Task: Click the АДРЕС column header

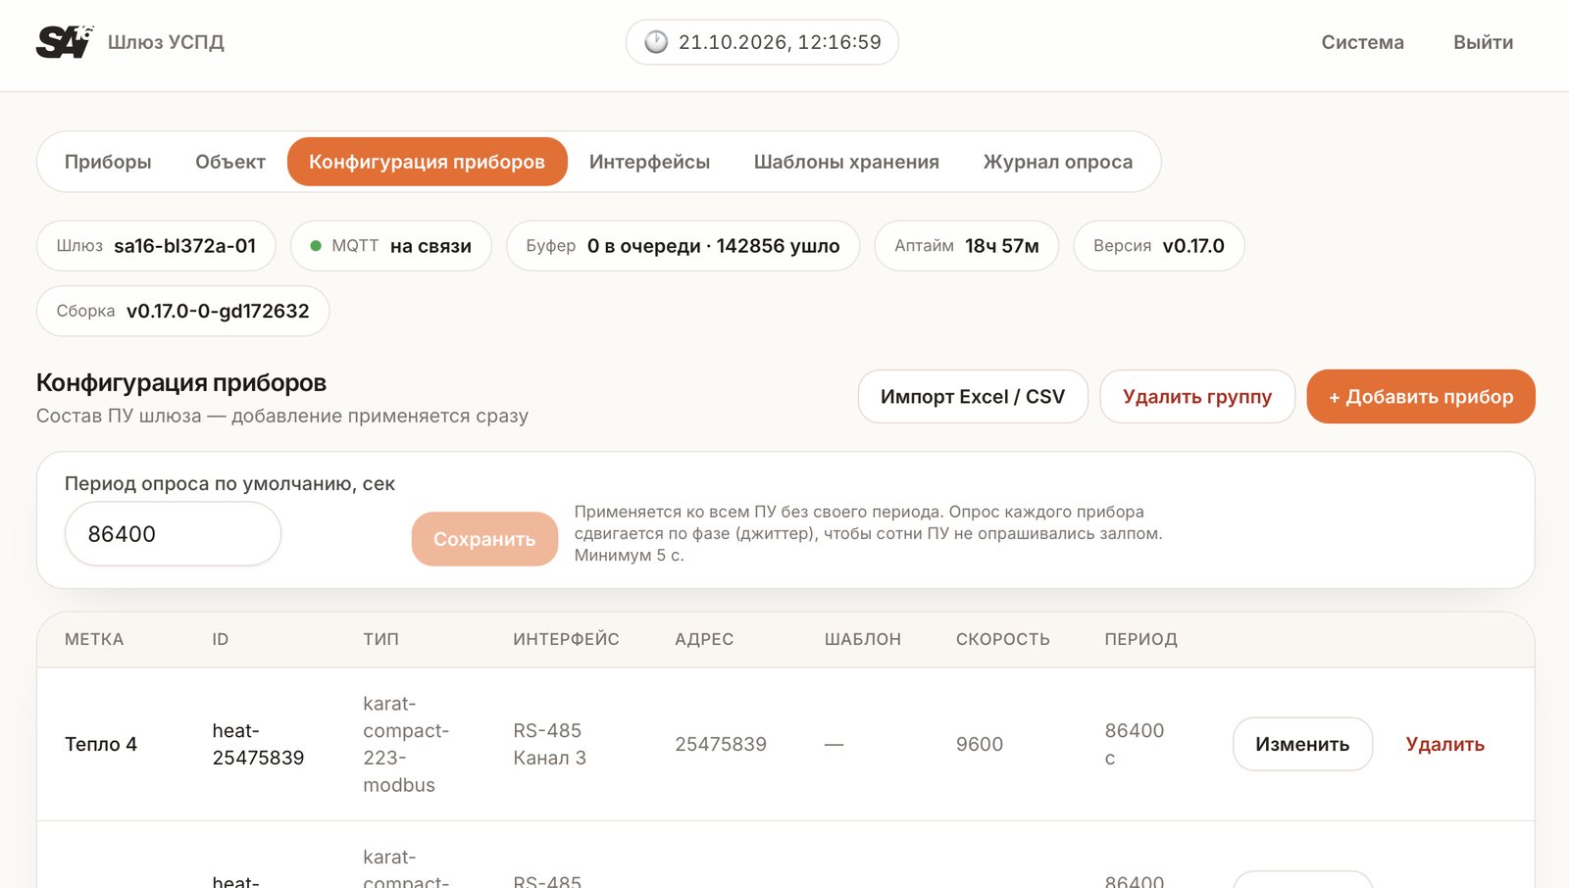Action: 704,639
